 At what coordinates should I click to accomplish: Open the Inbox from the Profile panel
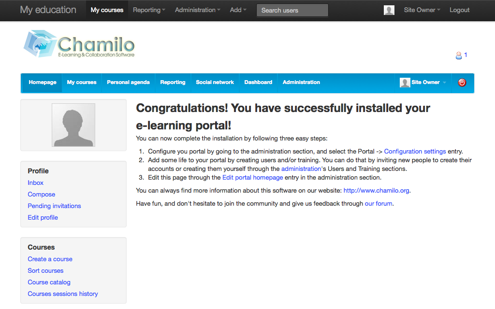35,183
